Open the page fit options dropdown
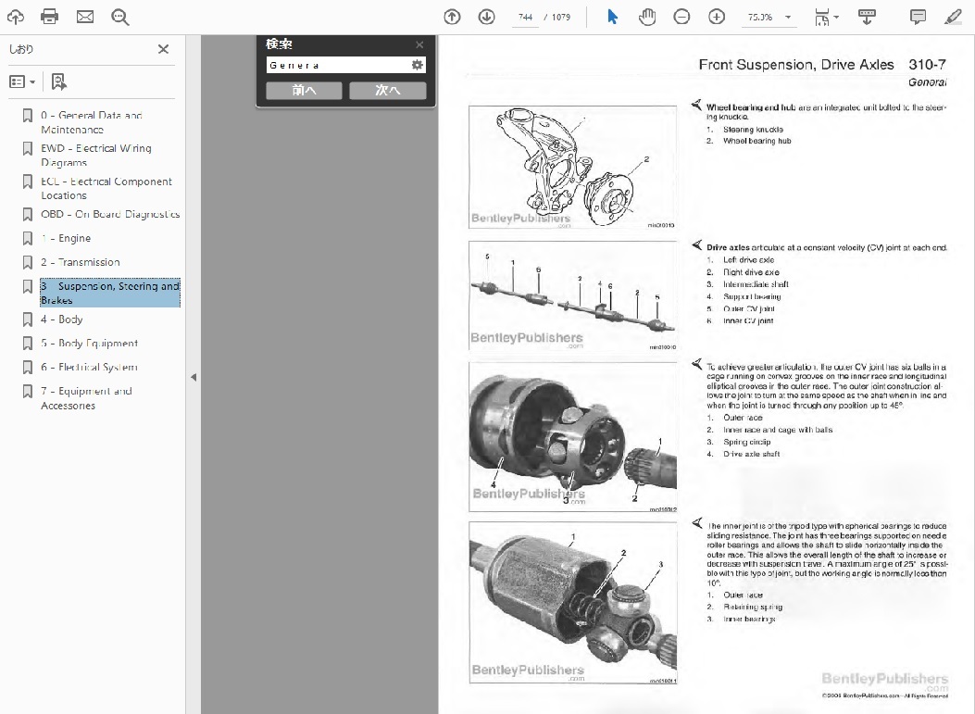The width and height of the screenshot is (975, 714). pos(825,17)
